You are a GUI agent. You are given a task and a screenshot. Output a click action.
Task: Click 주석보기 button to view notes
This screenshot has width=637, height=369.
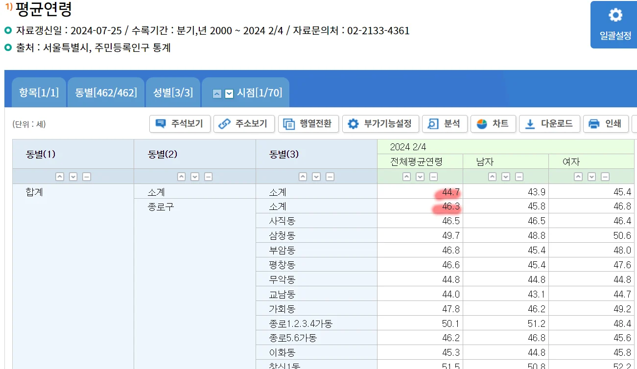pyautogui.click(x=180, y=124)
